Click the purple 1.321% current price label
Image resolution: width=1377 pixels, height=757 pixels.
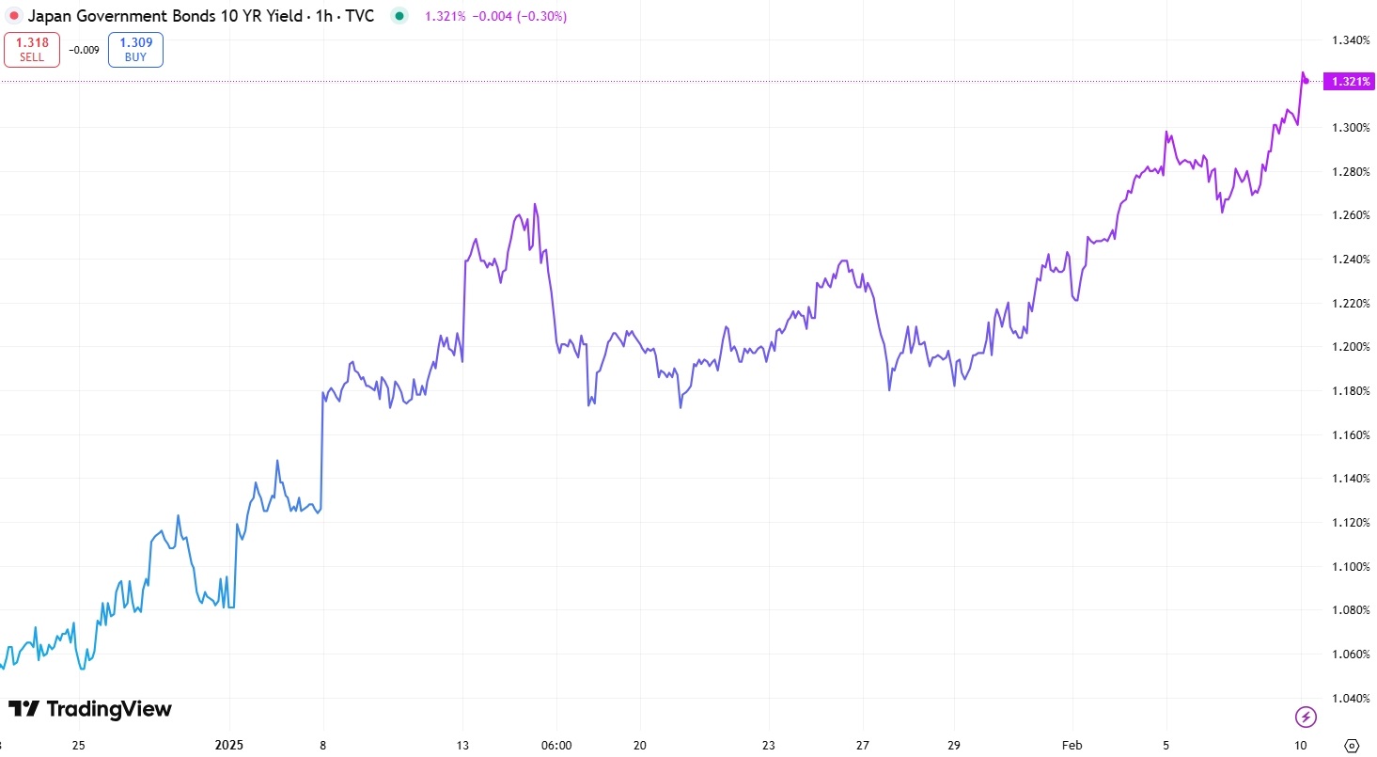click(1349, 82)
